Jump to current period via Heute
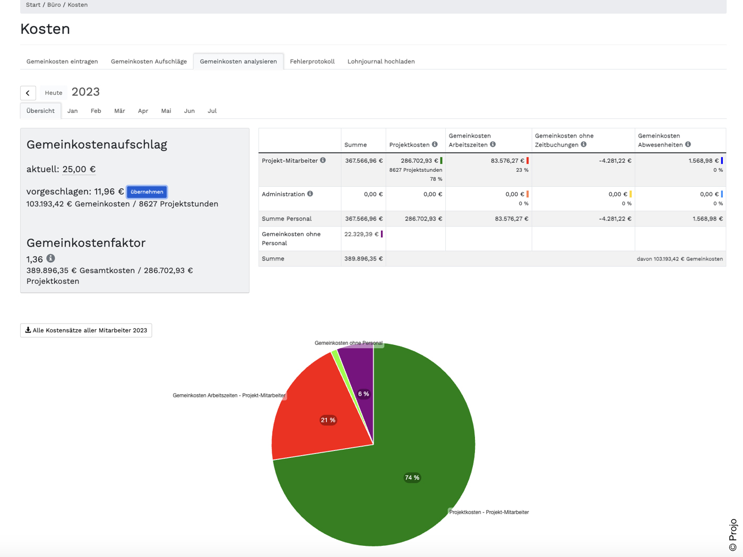The width and height of the screenshot is (743, 557). (x=54, y=93)
